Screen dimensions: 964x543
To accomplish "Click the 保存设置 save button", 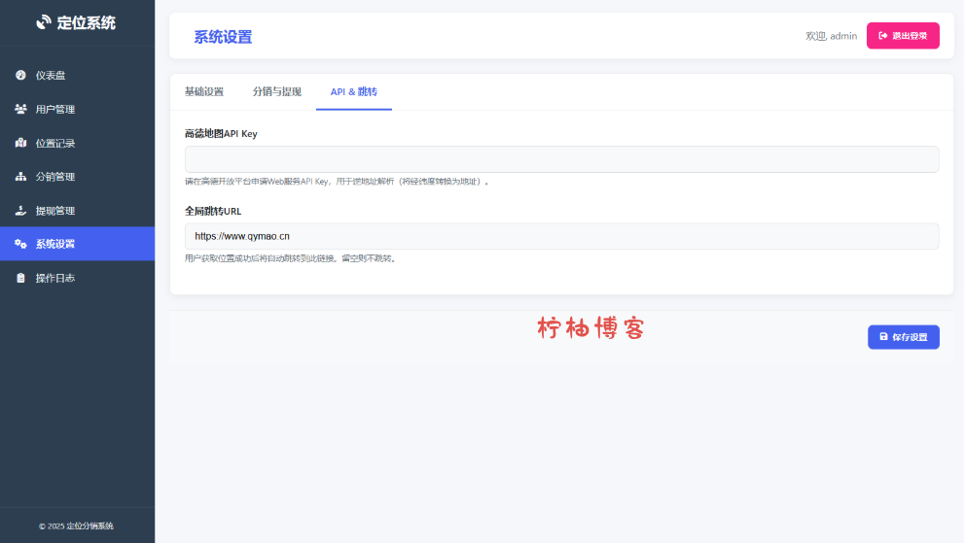I will coord(903,337).
